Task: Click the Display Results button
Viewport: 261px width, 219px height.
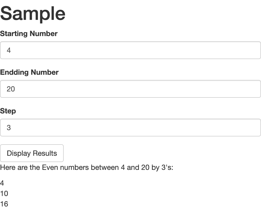Action: [32, 153]
